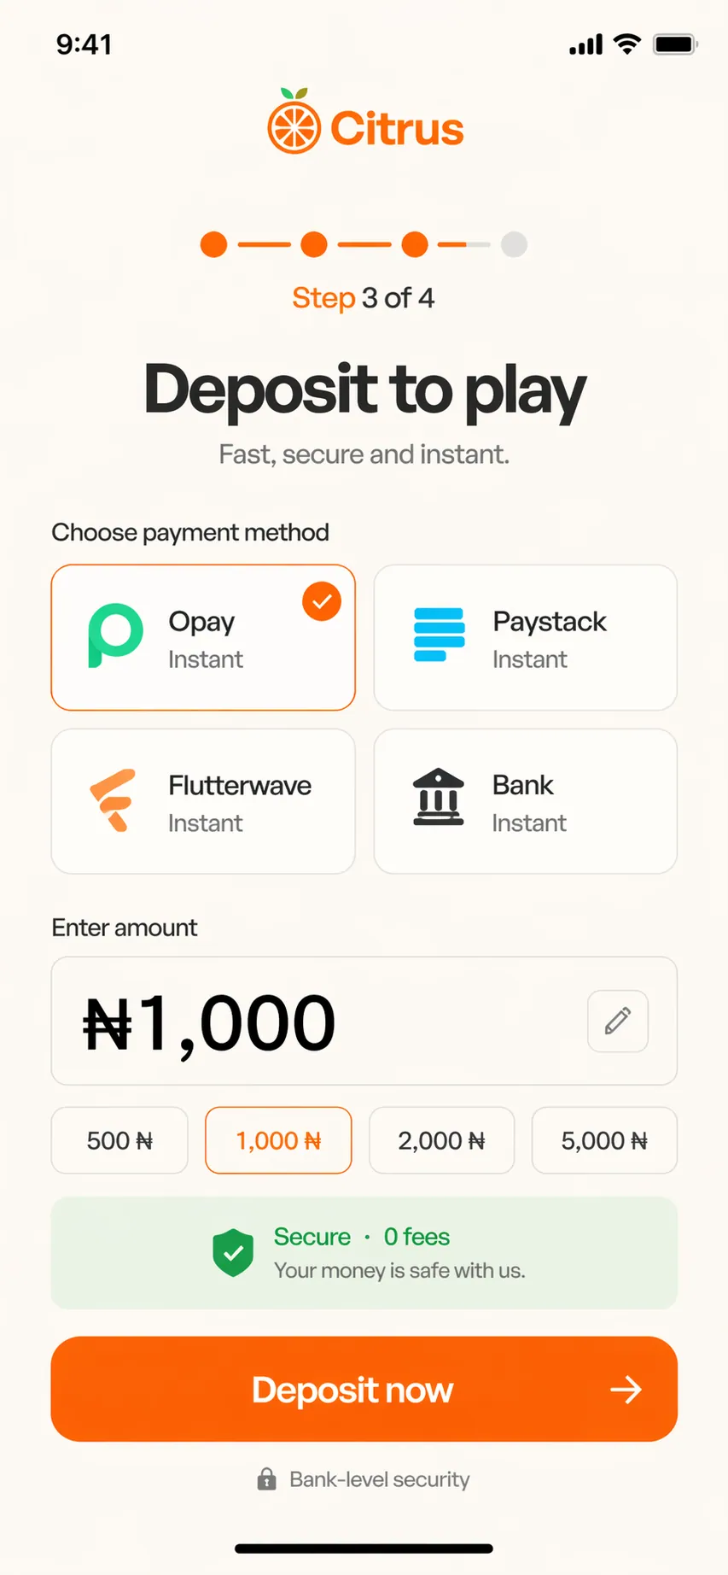Click the Citrus orange logo icon
The image size is (728, 1575).
(x=294, y=124)
